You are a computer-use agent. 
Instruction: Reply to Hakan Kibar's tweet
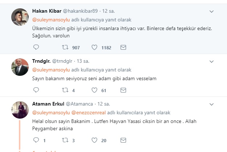pos(36,47)
